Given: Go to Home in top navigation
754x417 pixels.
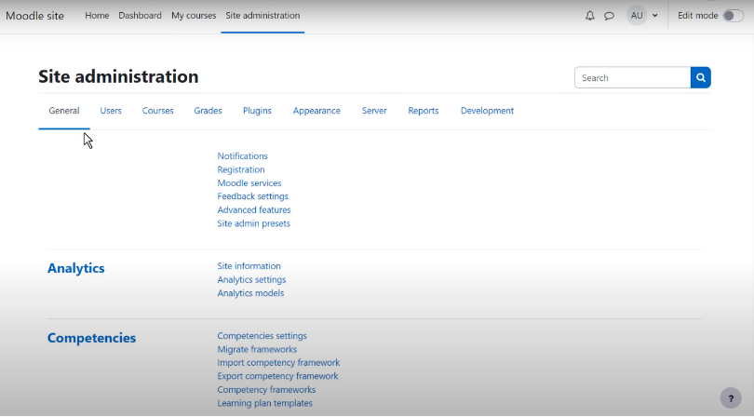Looking at the screenshot, I should click(x=97, y=16).
